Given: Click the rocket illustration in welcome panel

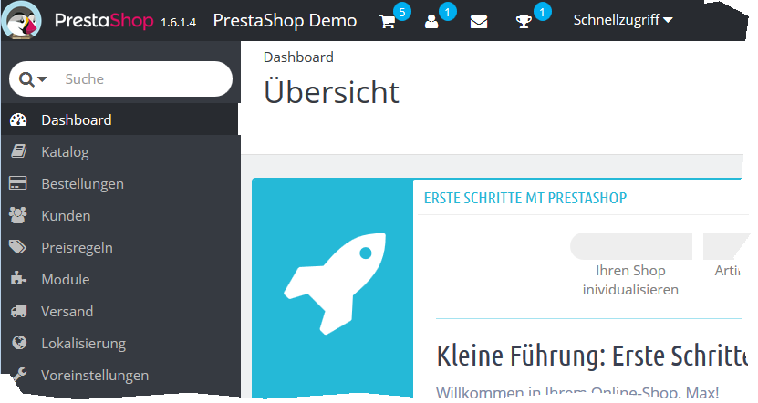Looking at the screenshot, I should click(x=335, y=284).
